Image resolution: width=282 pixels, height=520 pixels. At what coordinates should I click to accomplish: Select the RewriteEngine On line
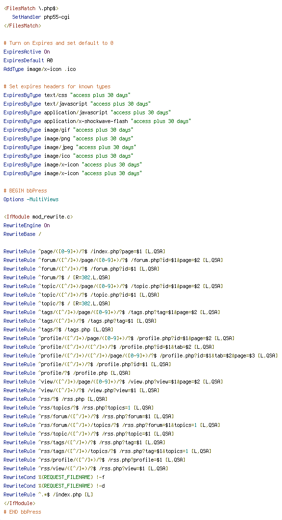coord(26,225)
